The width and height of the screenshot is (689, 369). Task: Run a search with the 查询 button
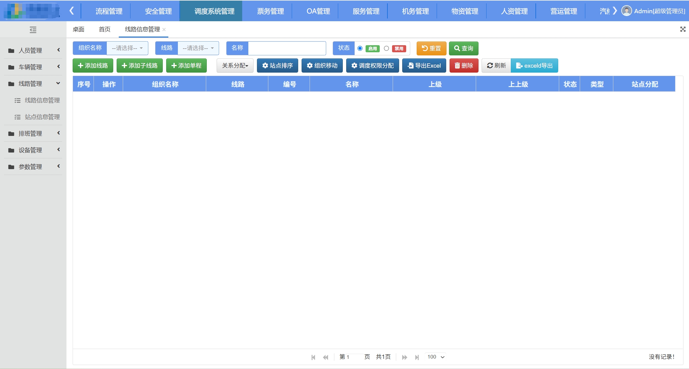coord(463,48)
